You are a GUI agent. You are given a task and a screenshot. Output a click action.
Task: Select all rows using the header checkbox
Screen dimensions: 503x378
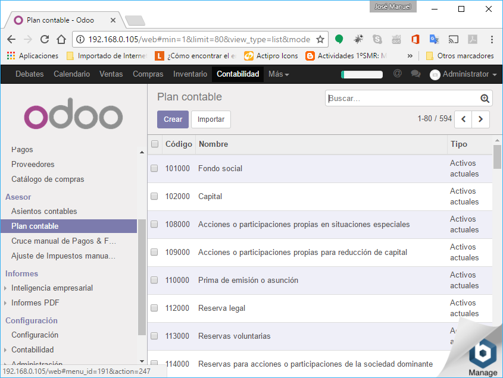[x=155, y=144]
